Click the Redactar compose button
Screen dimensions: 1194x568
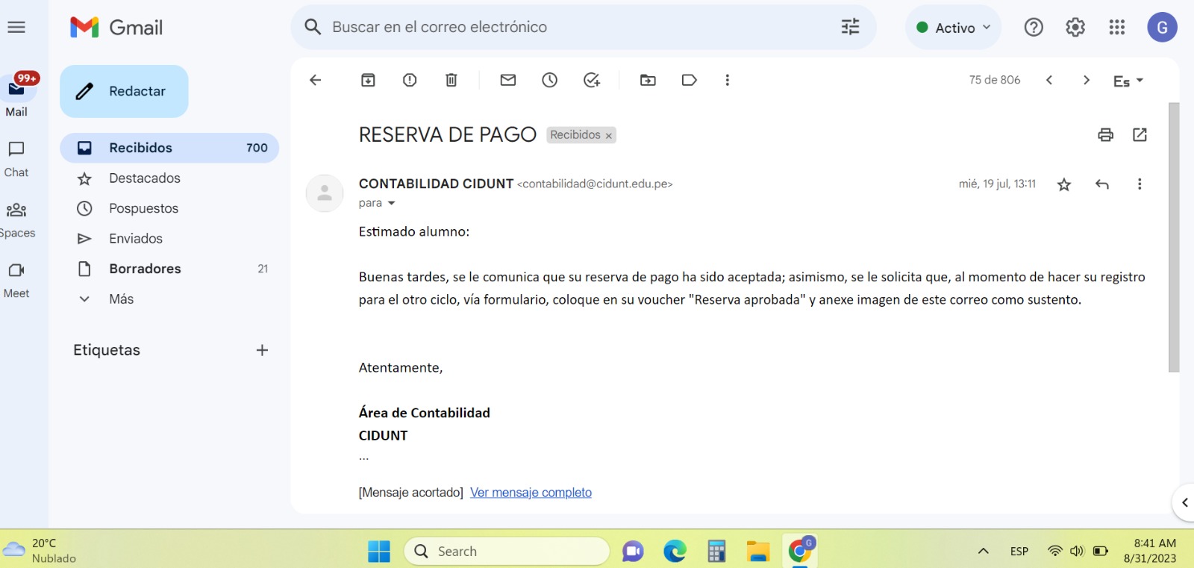pos(124,91)
